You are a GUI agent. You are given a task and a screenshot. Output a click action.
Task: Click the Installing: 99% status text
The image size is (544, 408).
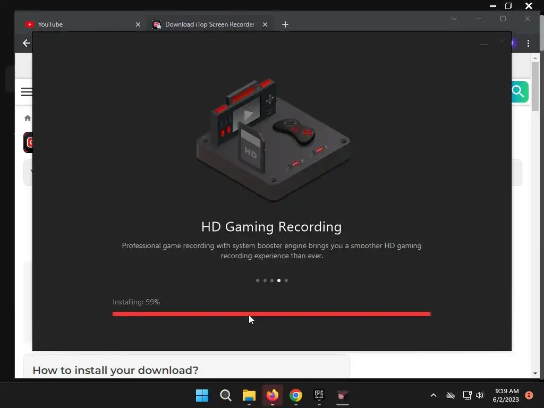[136, 302]
